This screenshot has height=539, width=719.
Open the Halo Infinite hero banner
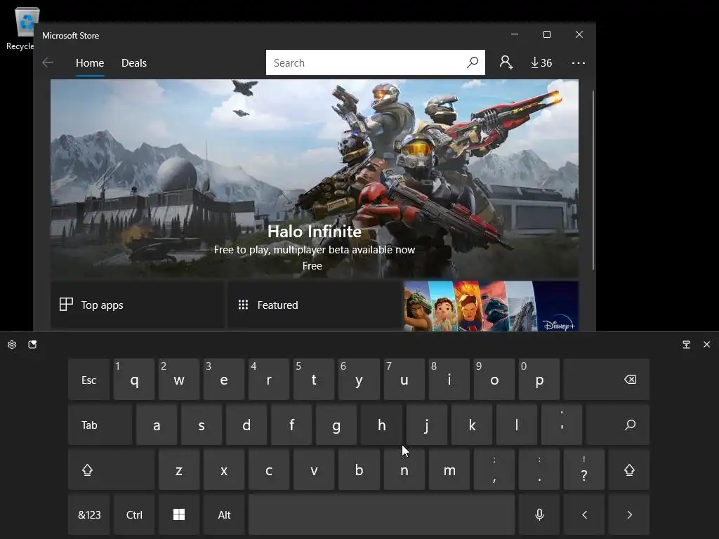(315, 179)
